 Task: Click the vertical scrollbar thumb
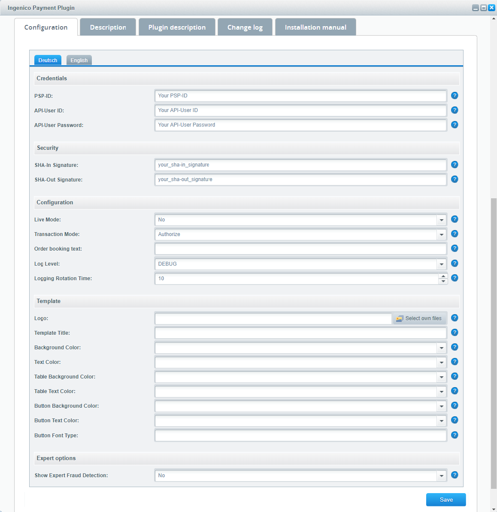[494, 343]
